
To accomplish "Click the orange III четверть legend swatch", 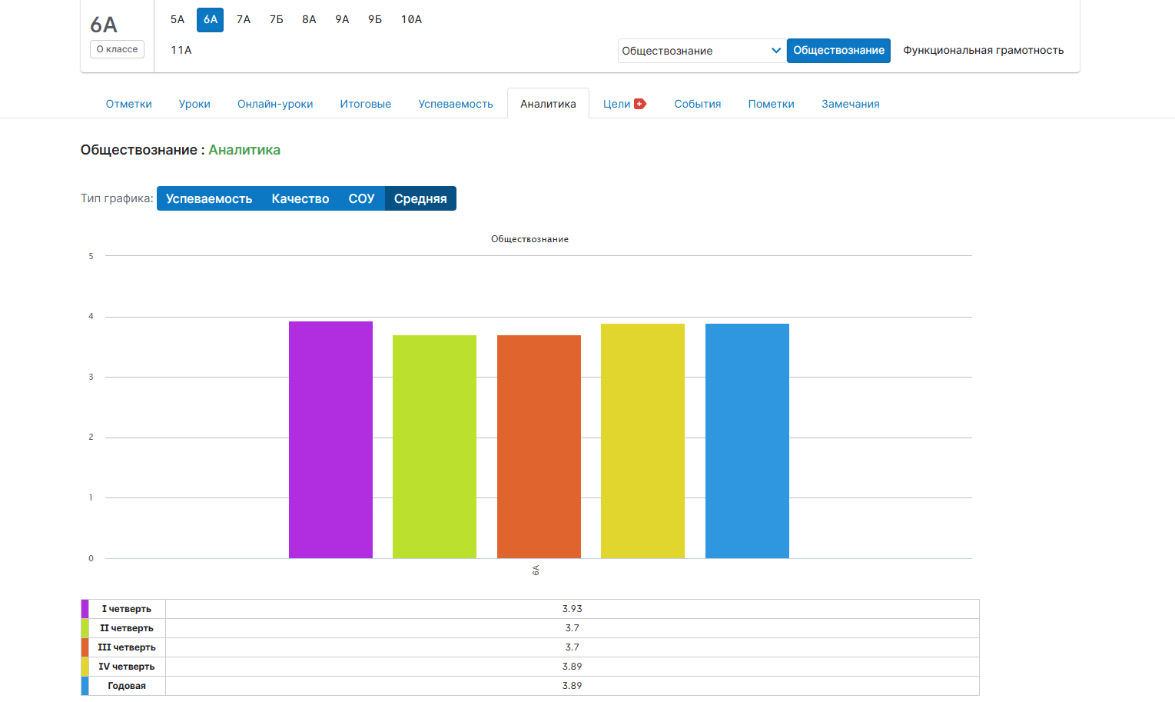I will pyautogui.click(x=85, y=647).
